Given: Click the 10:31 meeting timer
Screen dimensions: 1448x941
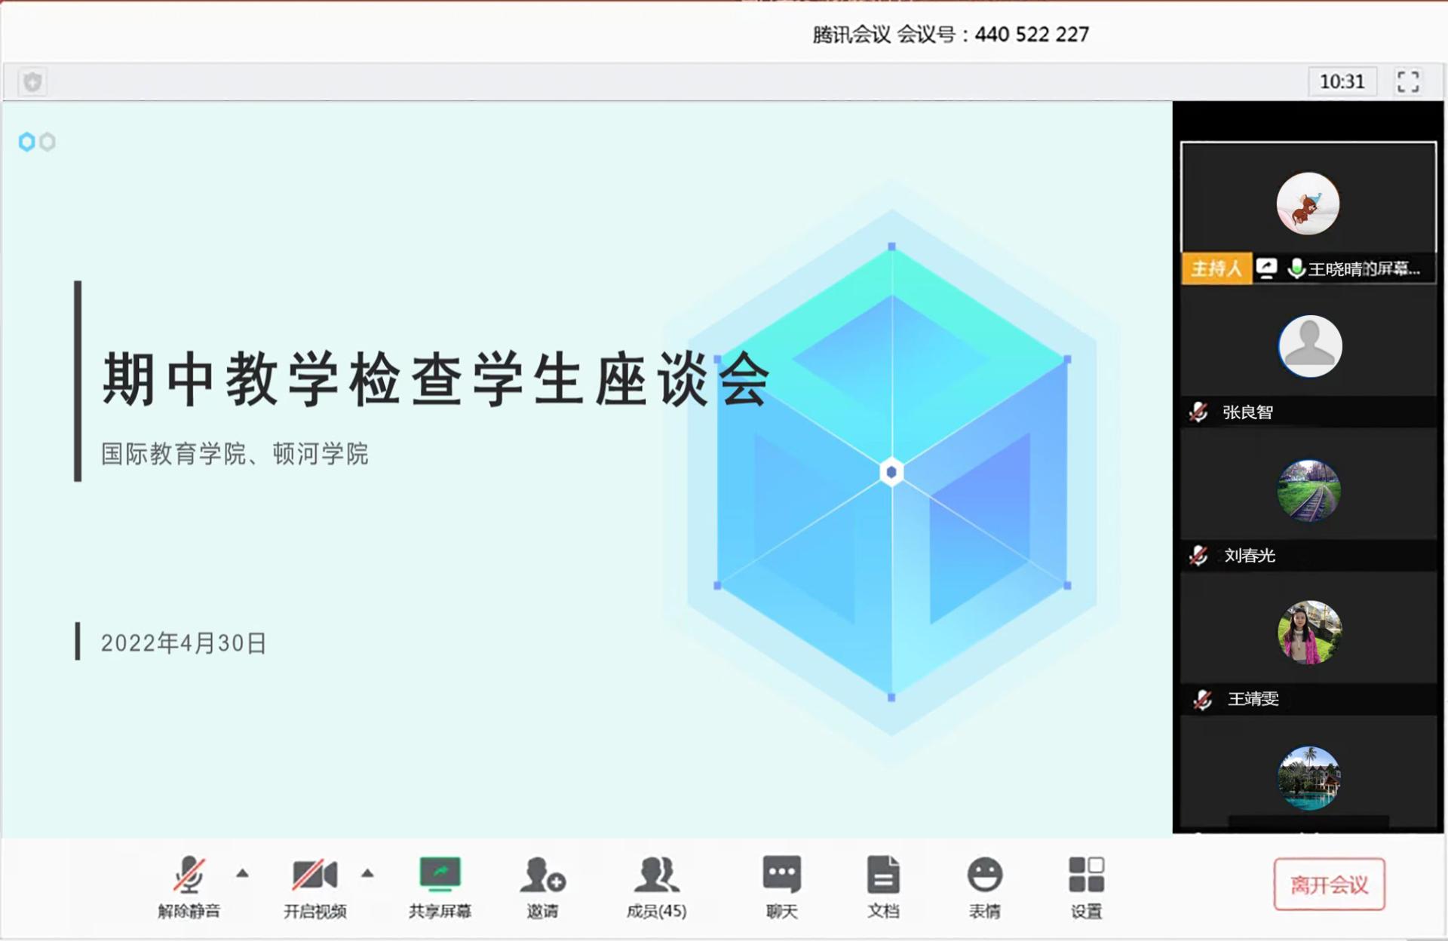Looking at the screenshot, I should [1342, 81].
